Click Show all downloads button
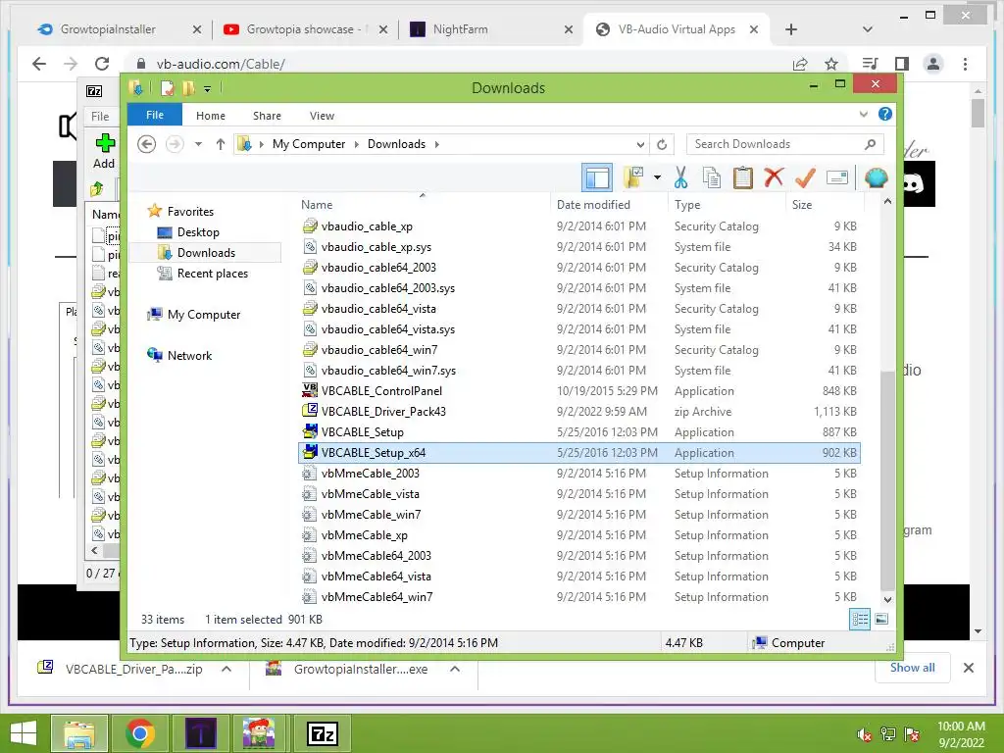This screenshot has height=753, width=1004. click(913, 668)
